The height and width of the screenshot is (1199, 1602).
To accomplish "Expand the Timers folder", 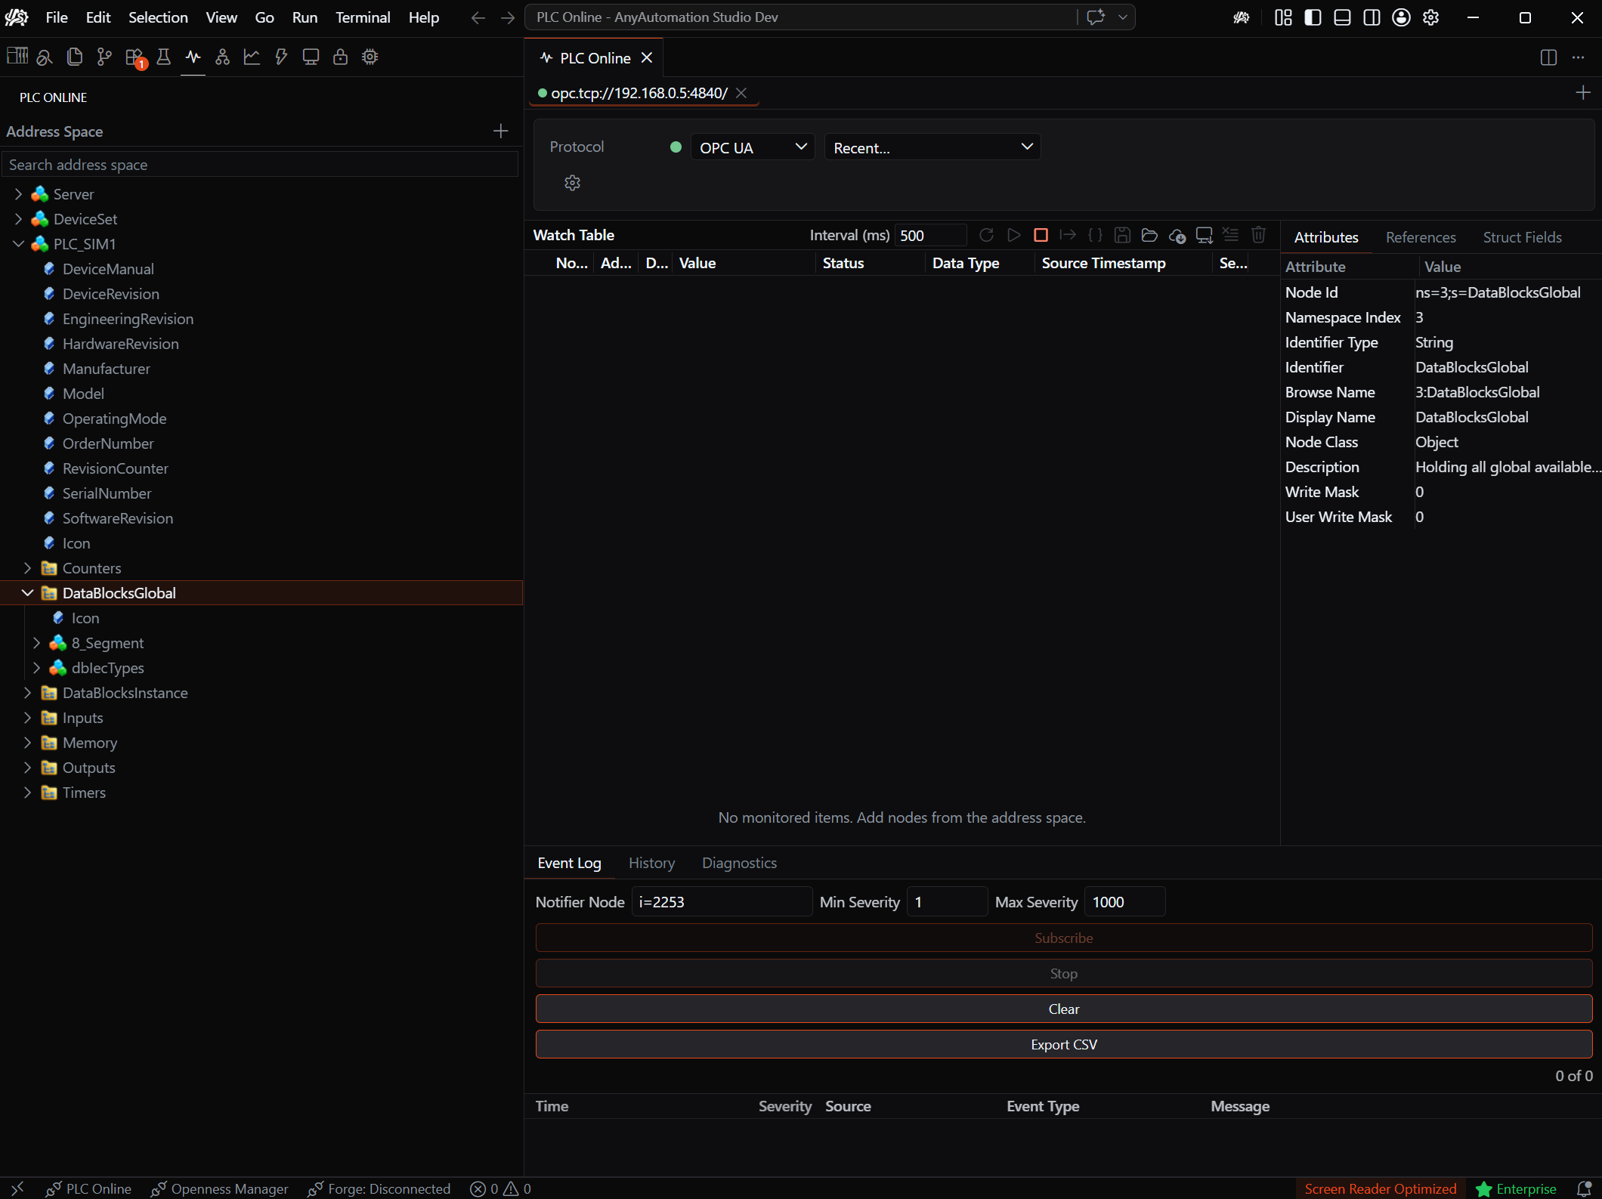I will 27,793.
